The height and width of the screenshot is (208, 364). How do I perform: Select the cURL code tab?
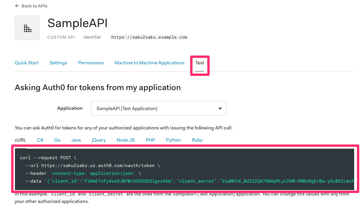pyautogui.click(x=20, y=140)
